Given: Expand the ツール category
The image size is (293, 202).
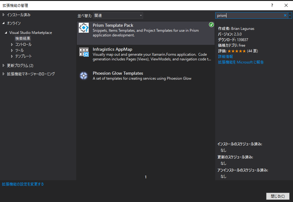Looking at the screenshot, I should pyautogui.click(x=12, y=50).
